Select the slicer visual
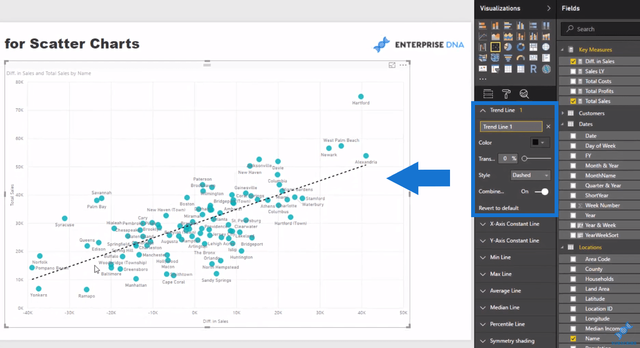640x348 pixels. tap(496, 69)
